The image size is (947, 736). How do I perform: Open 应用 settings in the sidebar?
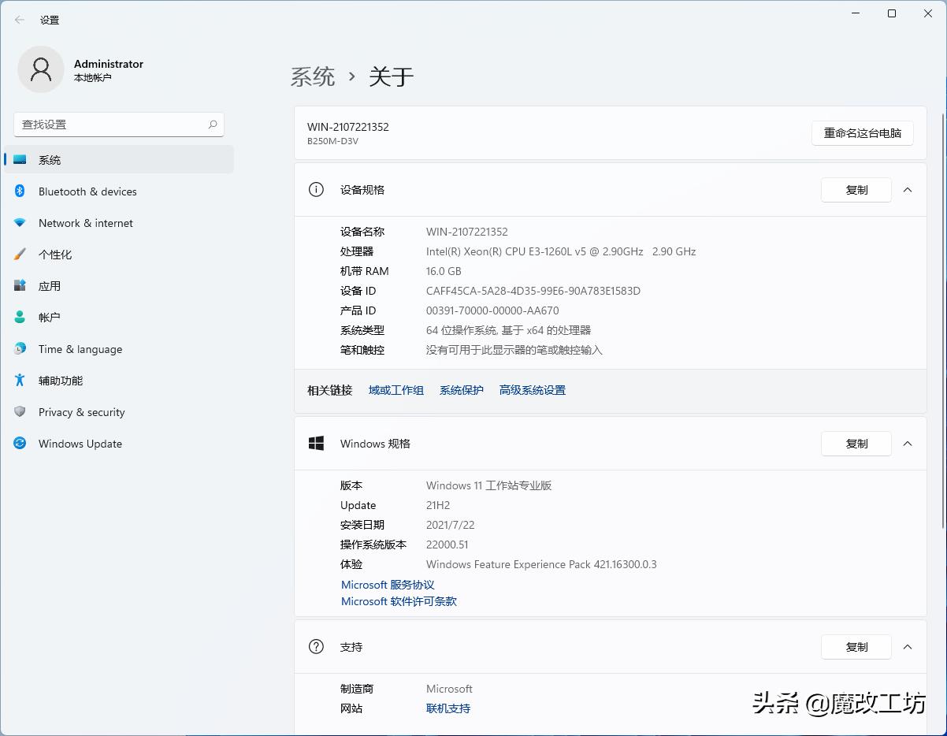tap(50, 286)
